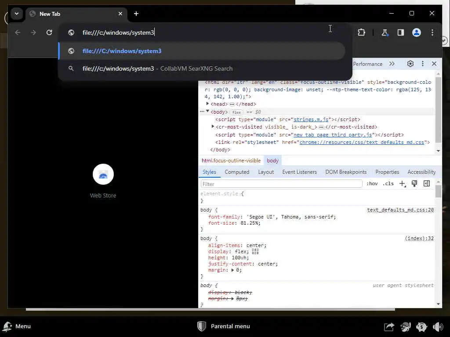Open the text_defaults_md.css href link
Viewport: 450px width, 337px height.
pos(362,142)
